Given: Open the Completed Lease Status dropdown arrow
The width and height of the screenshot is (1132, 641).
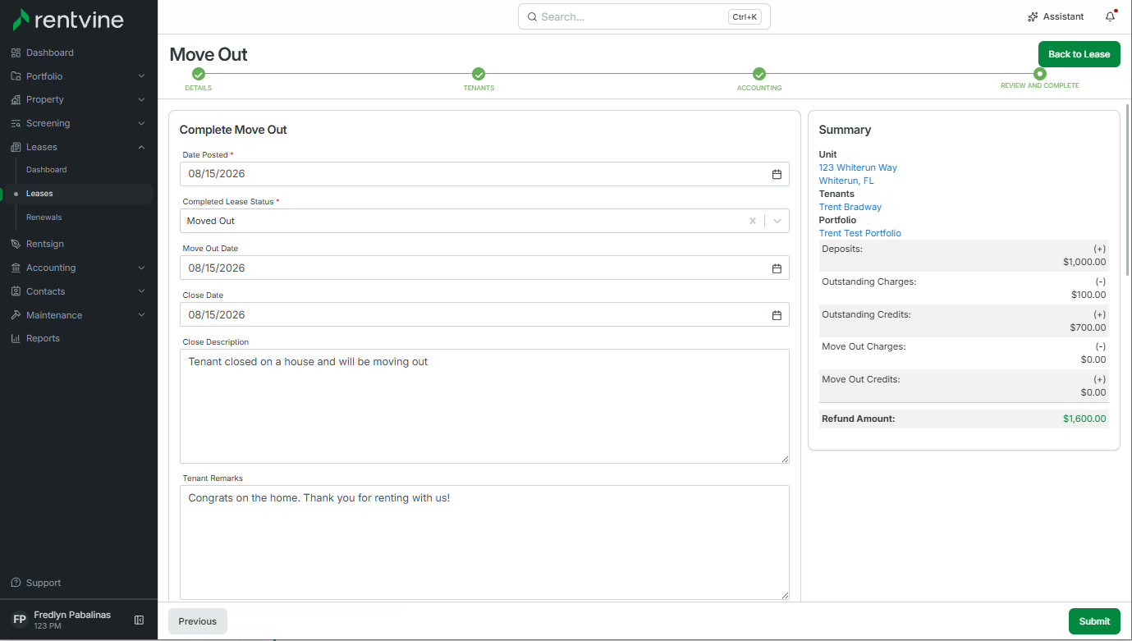Looking at the screenshot, I should (x=777, y=221).
